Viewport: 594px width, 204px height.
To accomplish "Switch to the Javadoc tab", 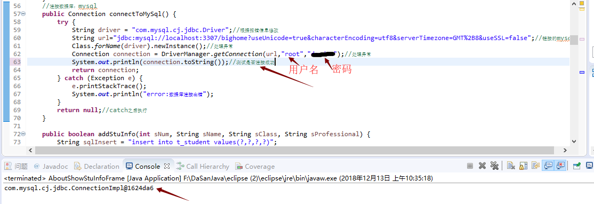I will point(51,166).
